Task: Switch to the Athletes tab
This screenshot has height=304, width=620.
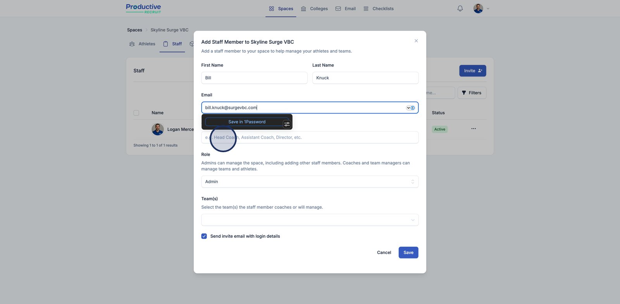Action: [142, 44]
